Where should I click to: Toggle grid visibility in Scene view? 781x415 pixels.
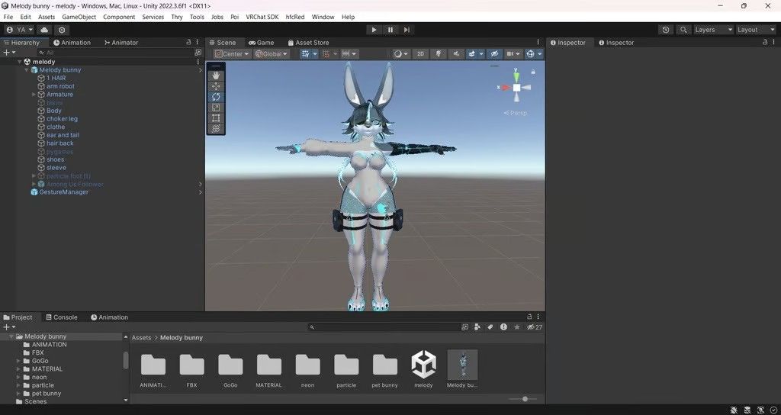(305, 54)
